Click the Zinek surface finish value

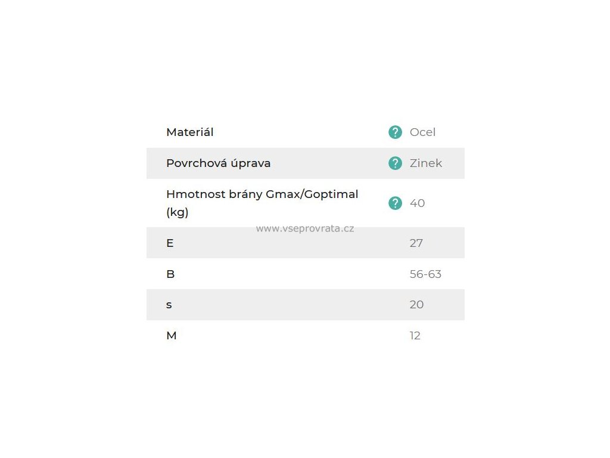tap(425, 163)
